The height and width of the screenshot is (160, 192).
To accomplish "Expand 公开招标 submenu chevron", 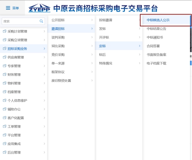I will (92, 20).
